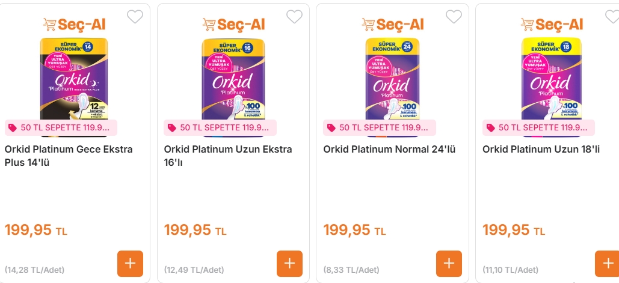
Task: Add Orkid Platinum Normal 24'lü to favorites
Action: tap(454, 17)
